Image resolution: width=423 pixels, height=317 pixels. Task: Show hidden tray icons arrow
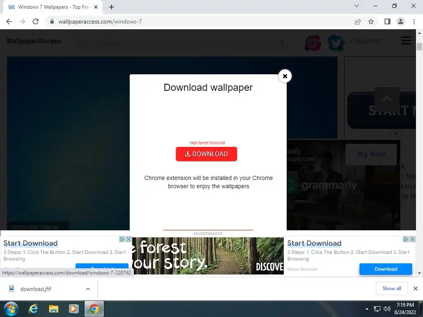click(x=367, y=309)
